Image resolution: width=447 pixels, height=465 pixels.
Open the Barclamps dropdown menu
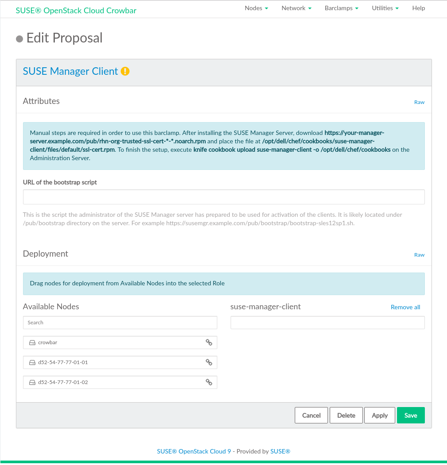pyautogui.click(x=341, y=8)
